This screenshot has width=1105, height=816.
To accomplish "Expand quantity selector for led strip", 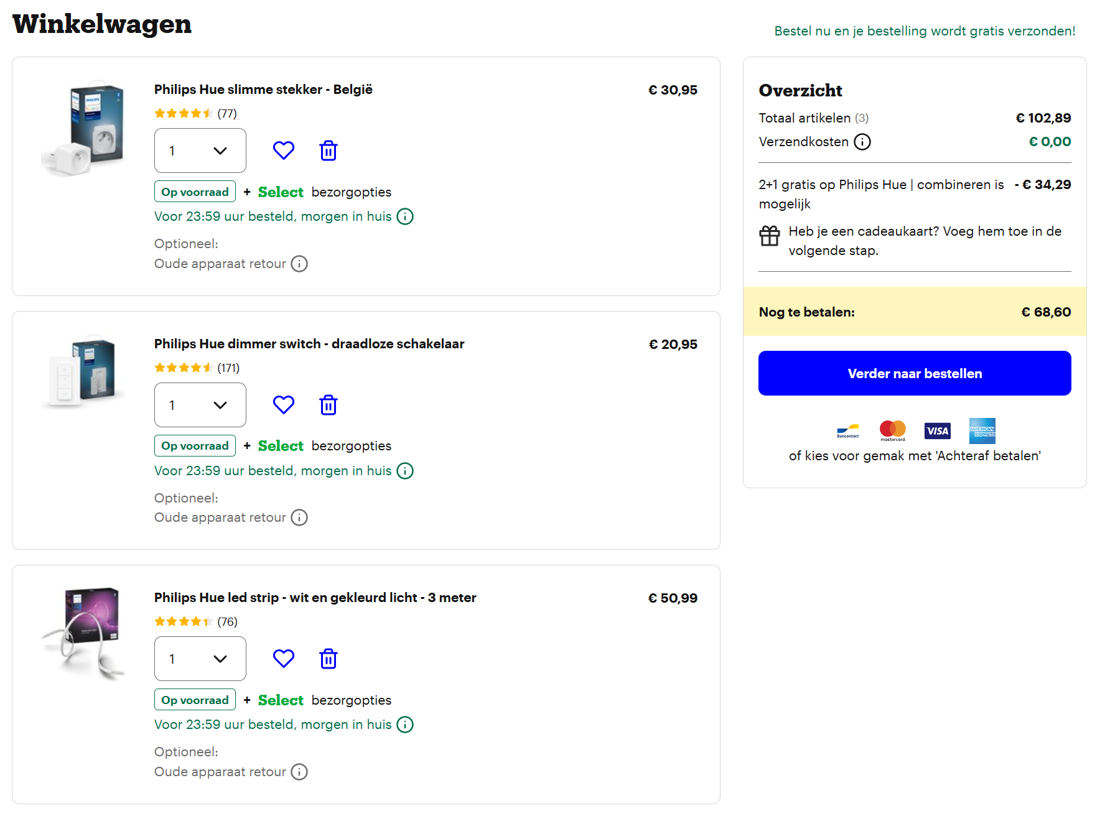I will [200, 659].
